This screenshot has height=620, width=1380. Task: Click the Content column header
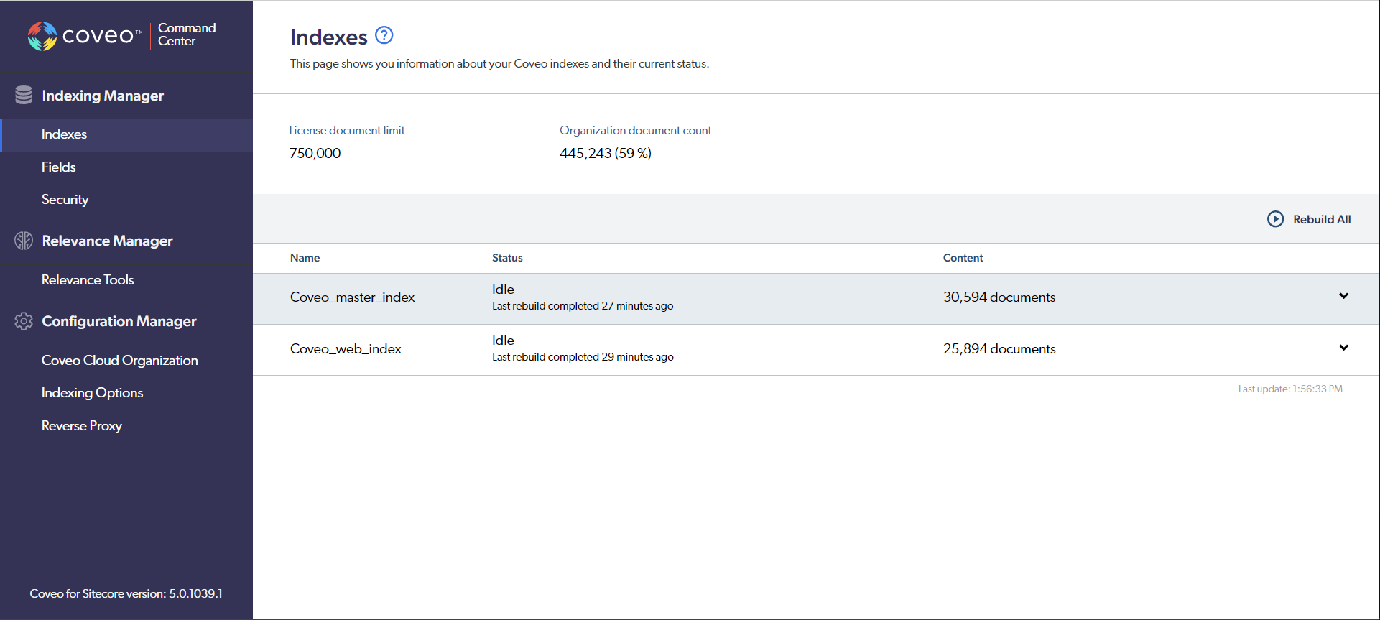(963, 258)
